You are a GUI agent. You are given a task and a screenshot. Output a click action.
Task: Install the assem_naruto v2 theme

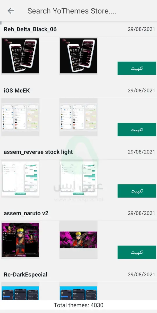137,252
